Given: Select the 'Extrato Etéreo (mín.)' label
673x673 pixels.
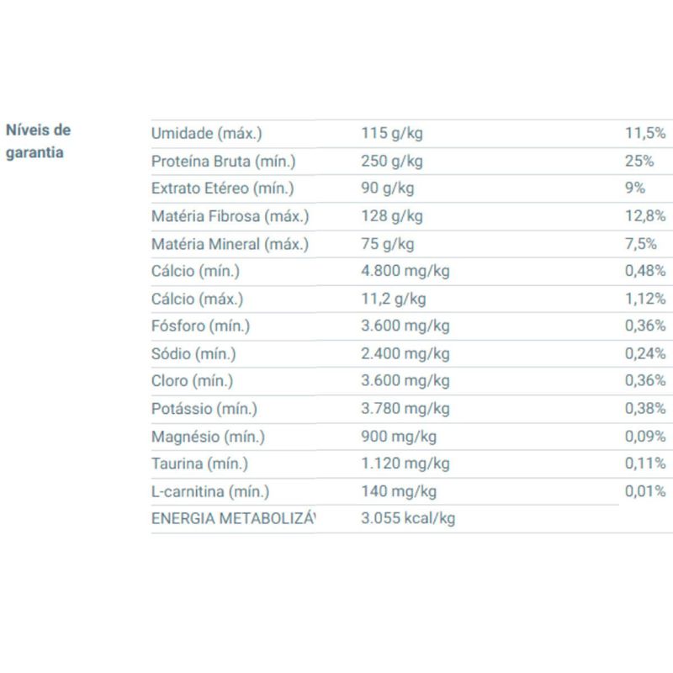Looking at the screenshot, I should 222,188.
